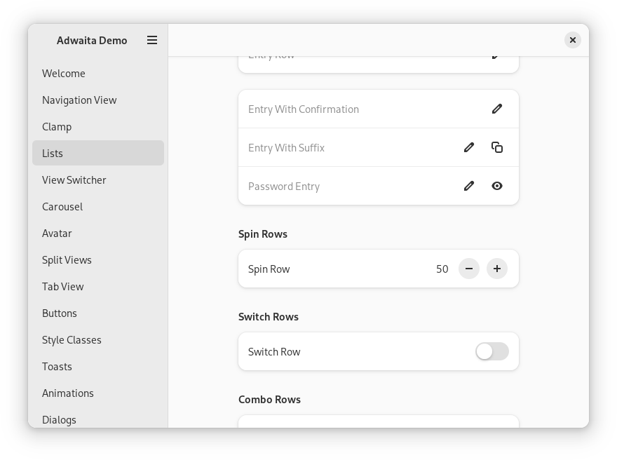Click copy icon in Entry With Suffix
The height and width of the screenshot is (460, 617).
click(x=497, y=147)
